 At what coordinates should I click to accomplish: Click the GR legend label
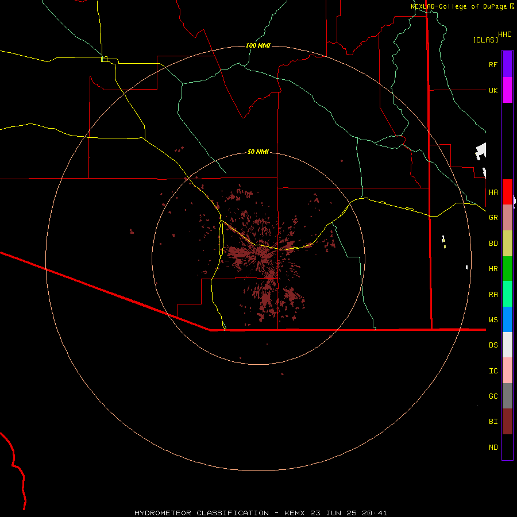tap(493, 218)
